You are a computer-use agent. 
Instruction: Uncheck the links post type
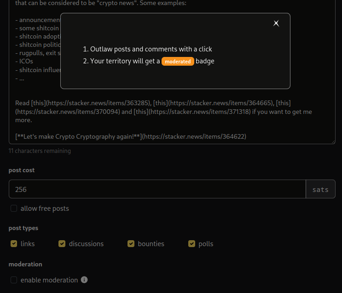point(14,244)
